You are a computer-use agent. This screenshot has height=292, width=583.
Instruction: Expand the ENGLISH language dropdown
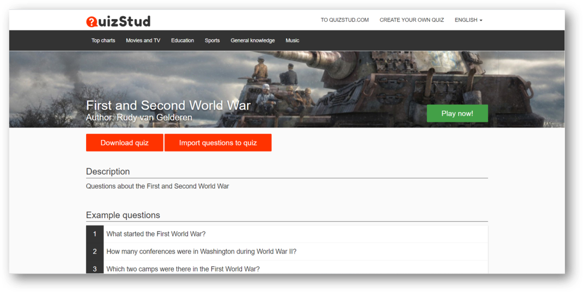[x=468, y=20]
